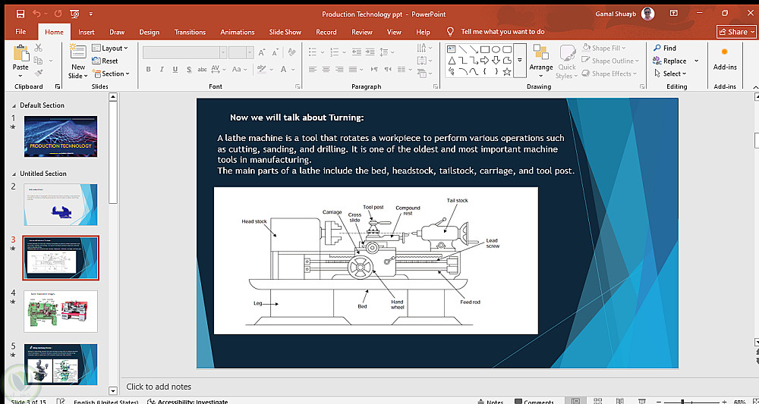Toggle Bold formatting
This screenshot has height=404, width=759.
click(x=148, y=70)
